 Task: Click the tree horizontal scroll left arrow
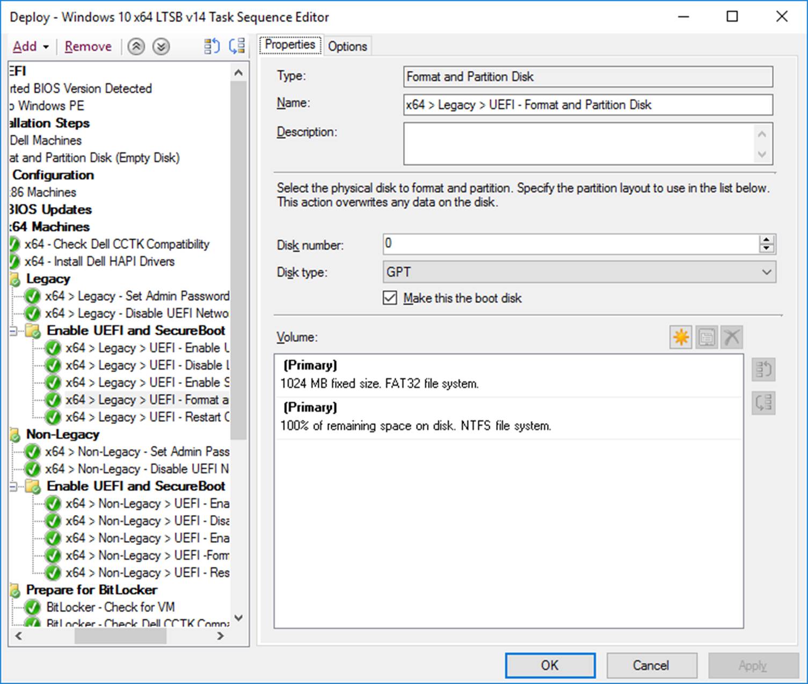click(19, 636)
